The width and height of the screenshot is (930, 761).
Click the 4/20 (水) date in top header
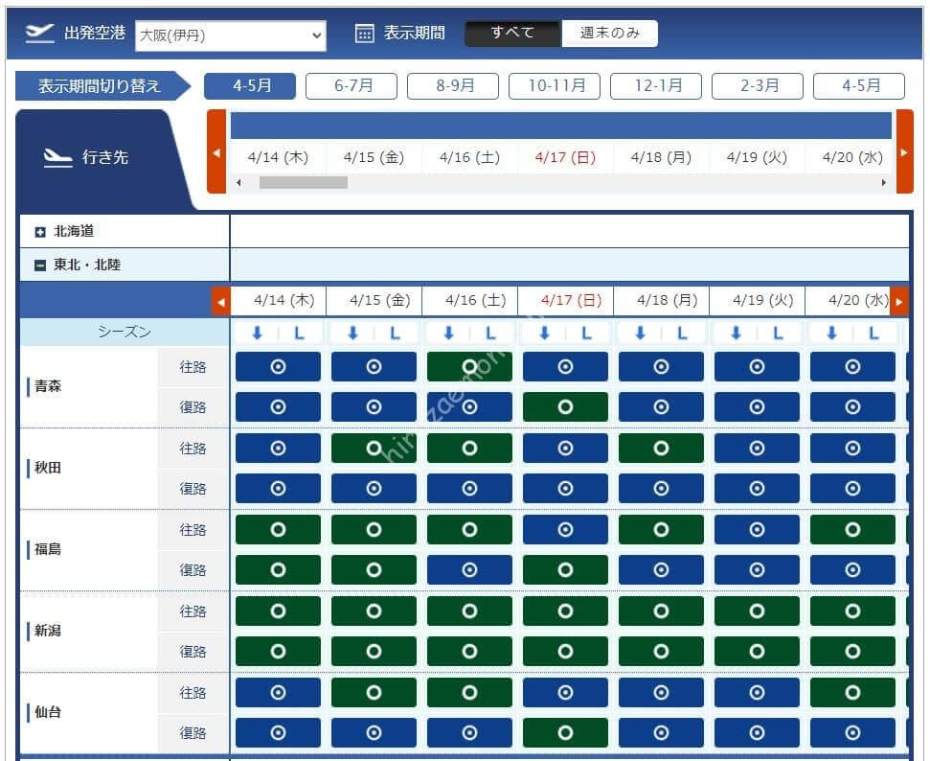point(852,157)
